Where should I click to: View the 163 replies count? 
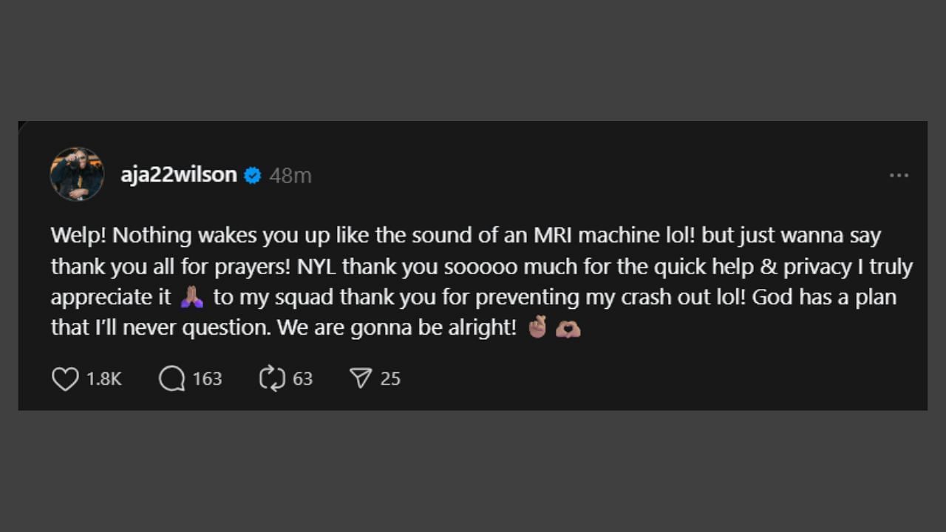pos(207,379)
